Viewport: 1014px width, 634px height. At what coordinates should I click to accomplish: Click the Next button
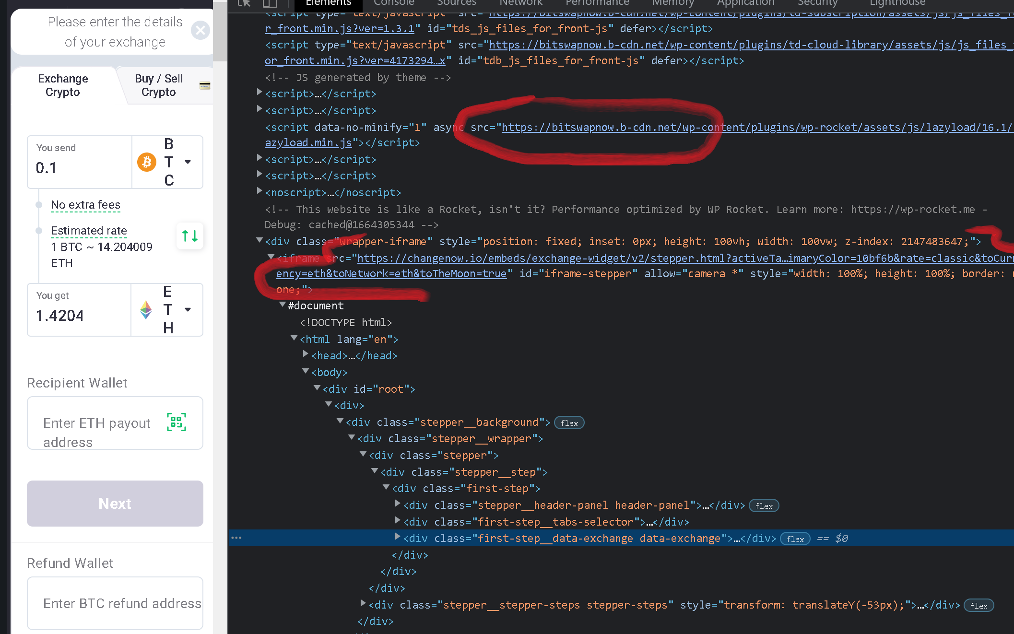point(115,504)
